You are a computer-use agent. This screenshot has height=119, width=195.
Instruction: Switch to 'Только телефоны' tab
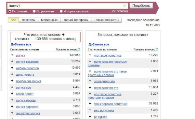click(x=76, y=20)
